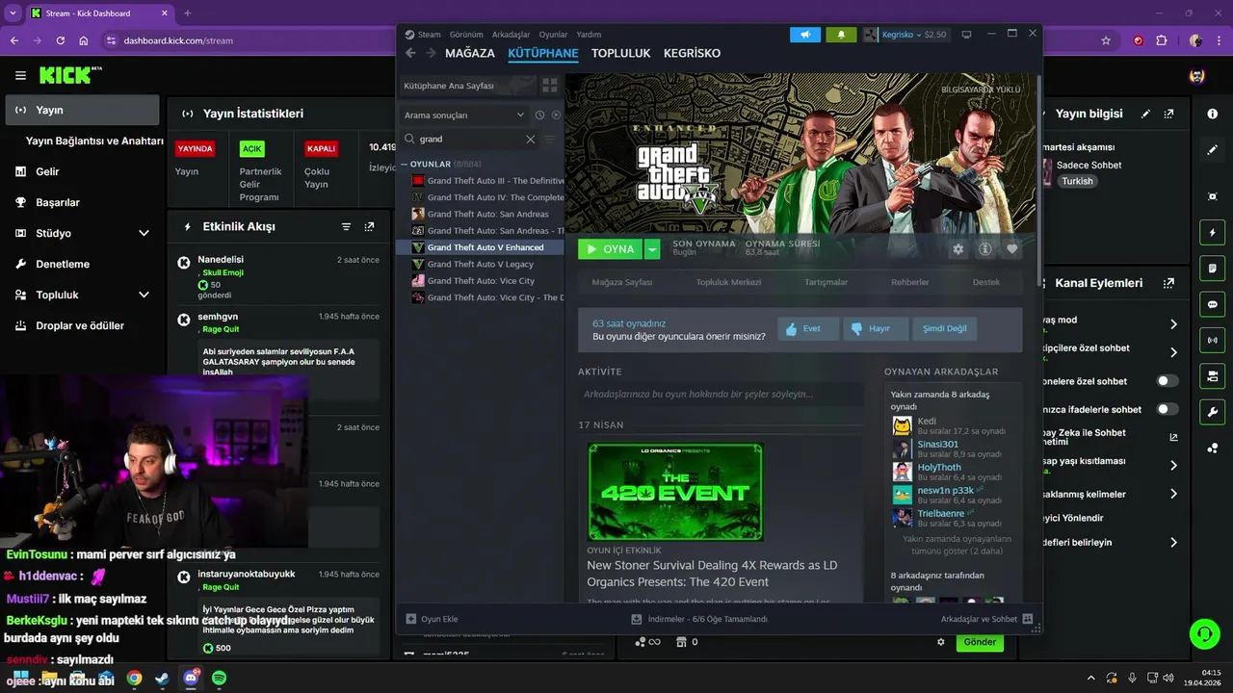The image size is (1233, 693).
Task: Click activity comment input field
Action: click(721, 394)
